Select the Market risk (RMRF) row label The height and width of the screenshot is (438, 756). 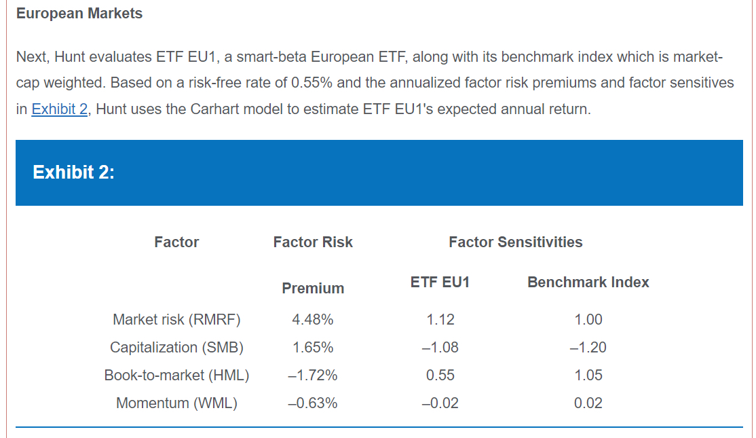tap(176, 320)
